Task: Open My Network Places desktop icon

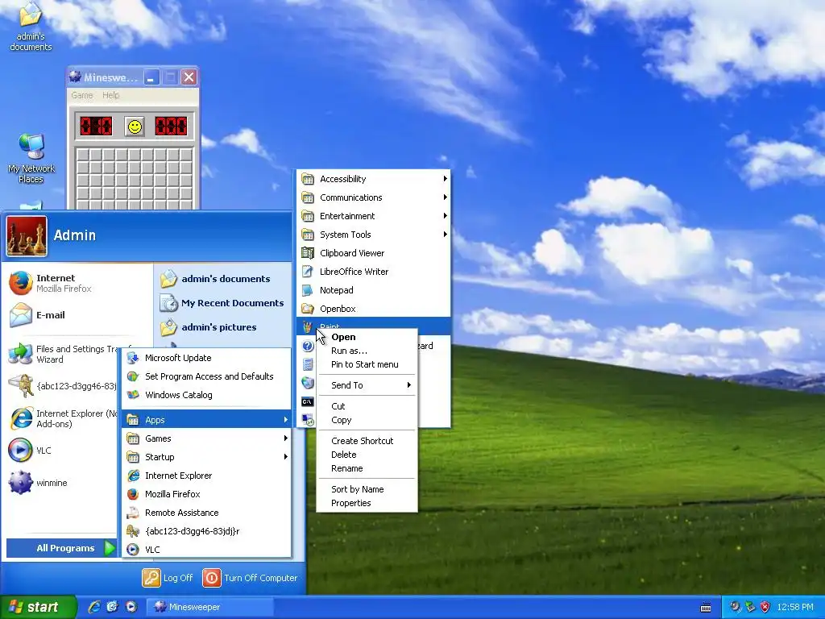Action: tap(31, 158)
